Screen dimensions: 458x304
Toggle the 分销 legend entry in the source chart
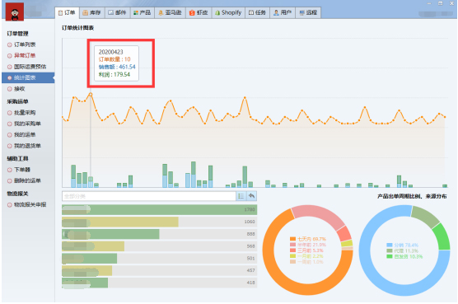point(402,245)
